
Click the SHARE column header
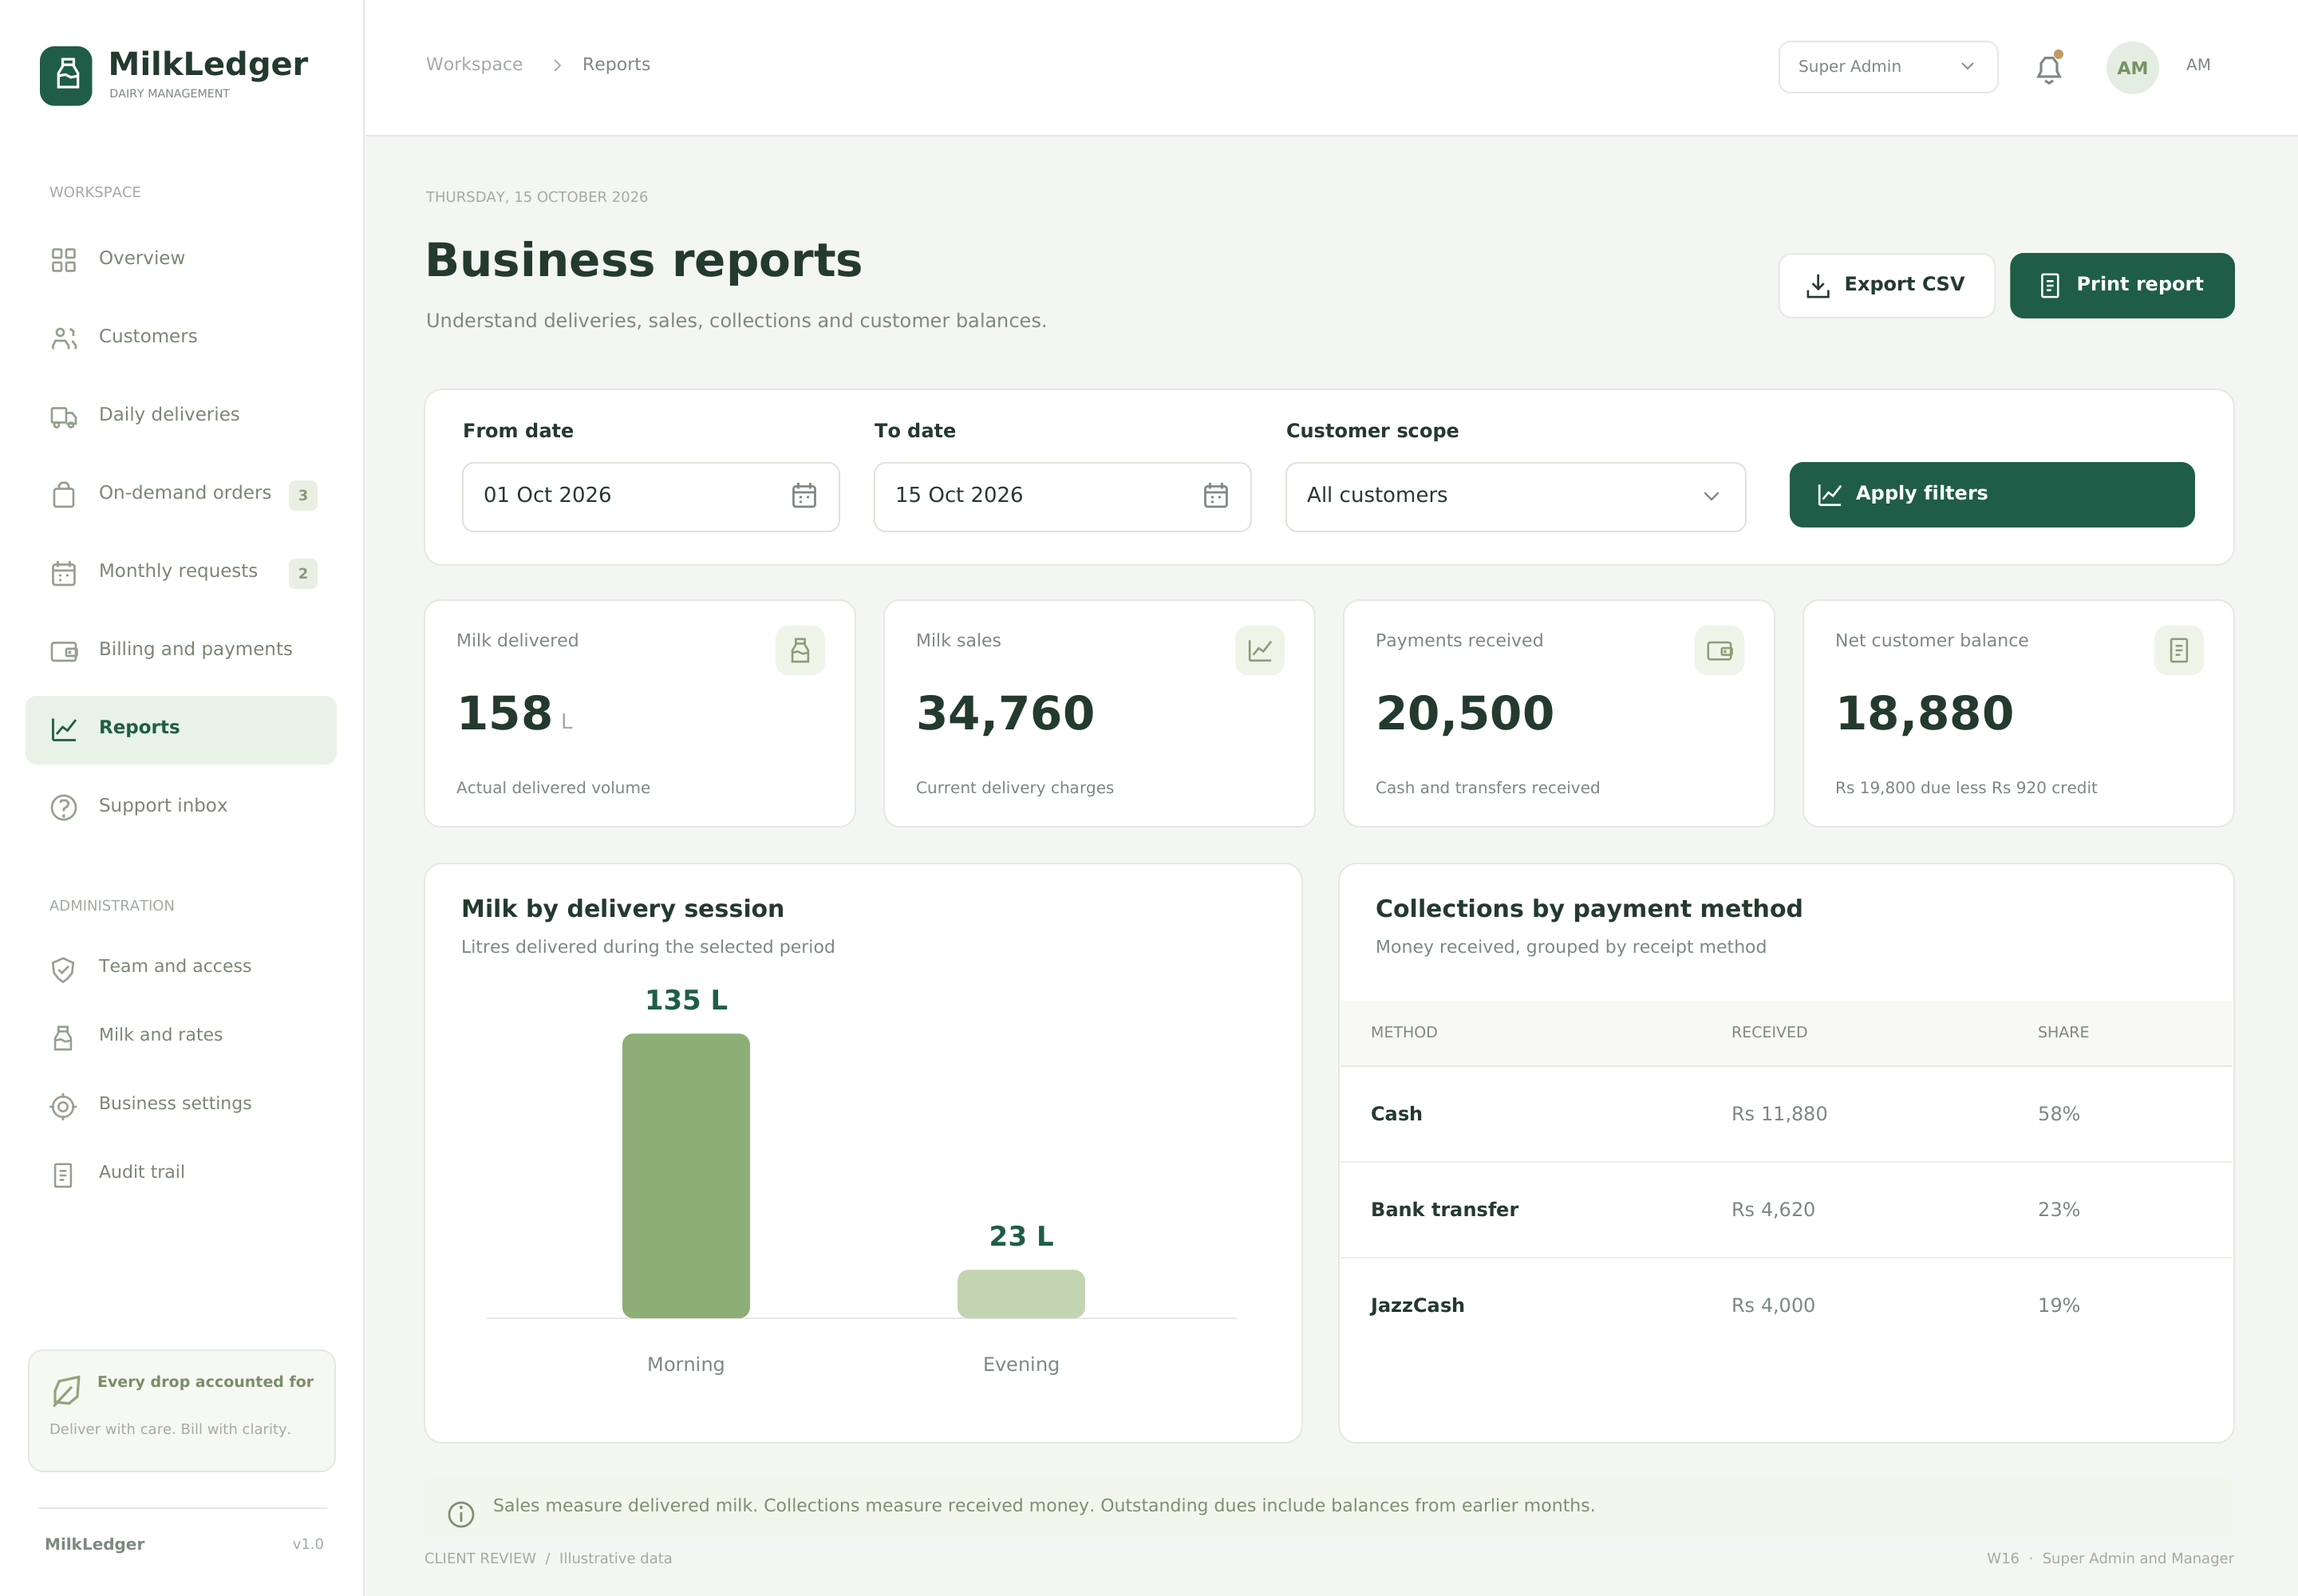coord(2062,1032)
